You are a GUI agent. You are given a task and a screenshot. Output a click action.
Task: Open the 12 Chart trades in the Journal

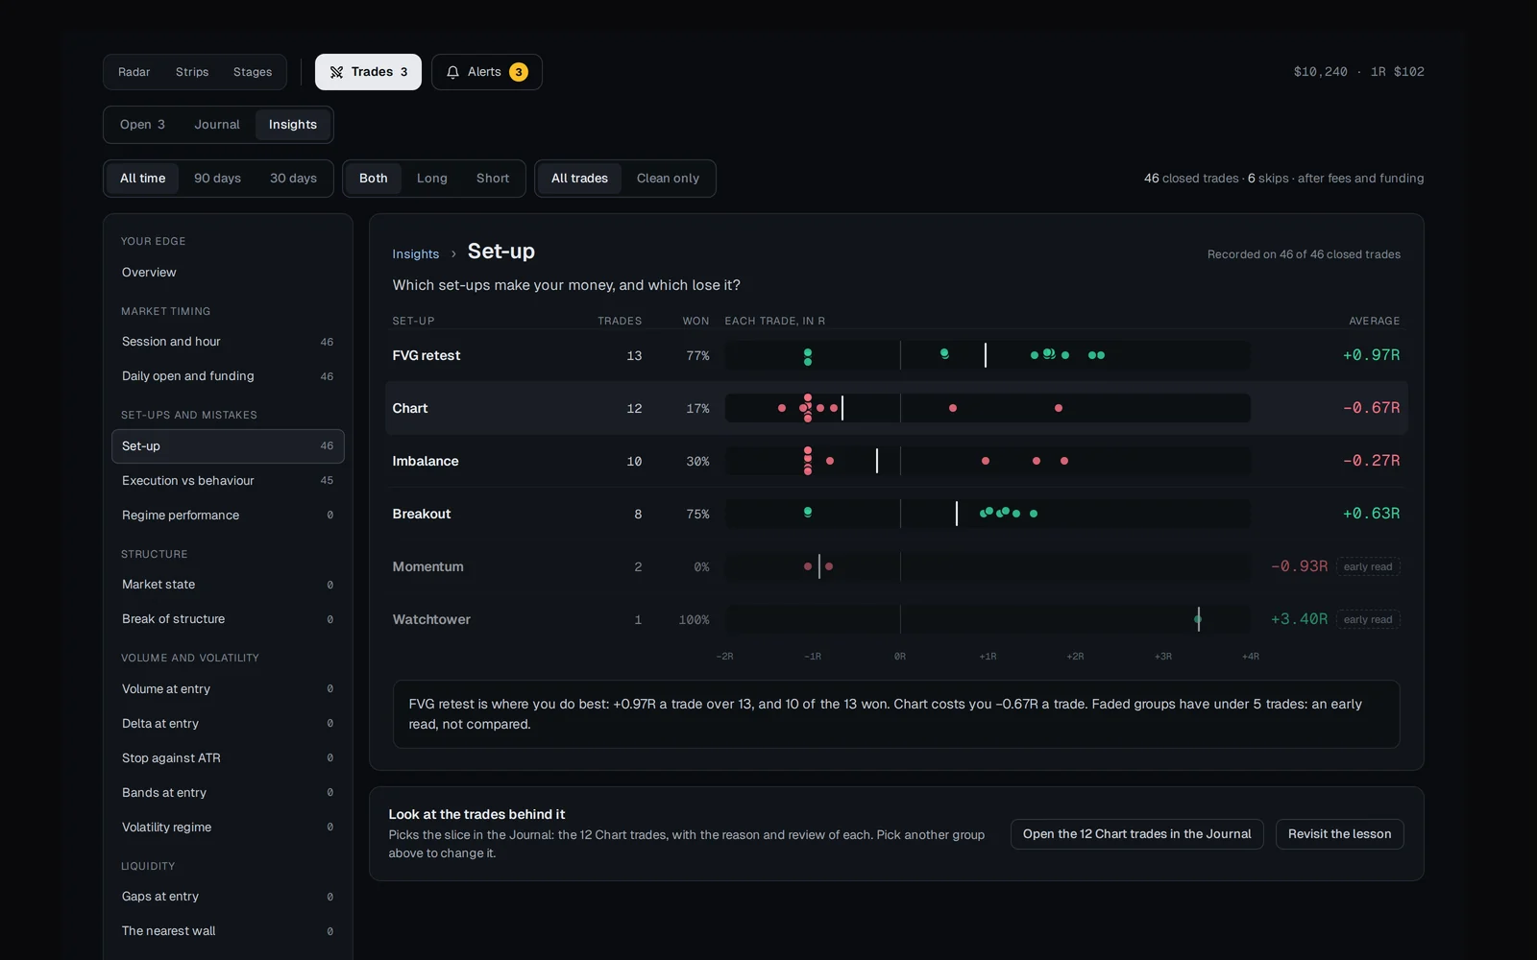coord(1136,834)
